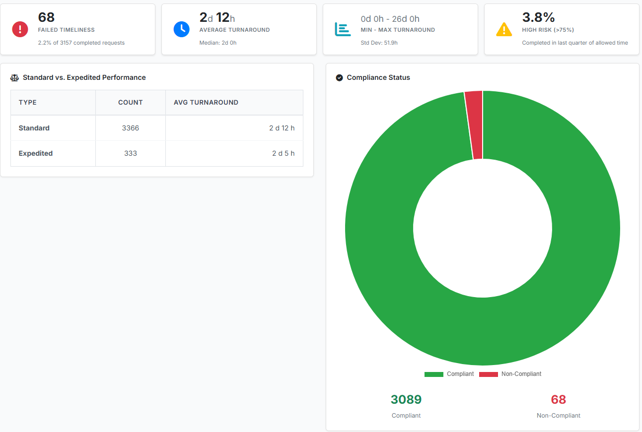This screenshot has height=432, width=642.
Task: Click the scales icon beside Standard vs. Expedited Performance
Action: (15, 77)
